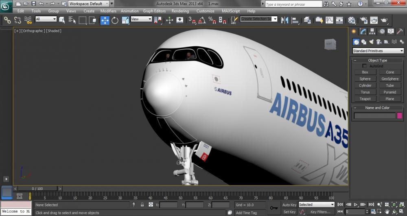
Task: Click the Teapot primitive button
Action: point(365,99)
